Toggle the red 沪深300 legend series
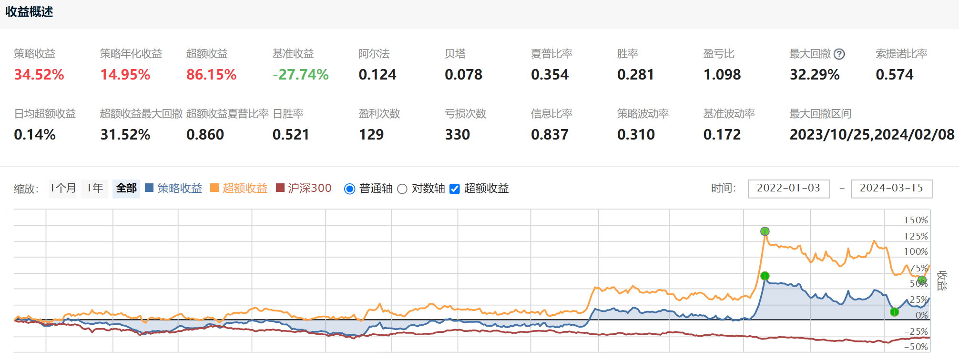This screenshot has width=959, height=360. (x=304, y=188)
